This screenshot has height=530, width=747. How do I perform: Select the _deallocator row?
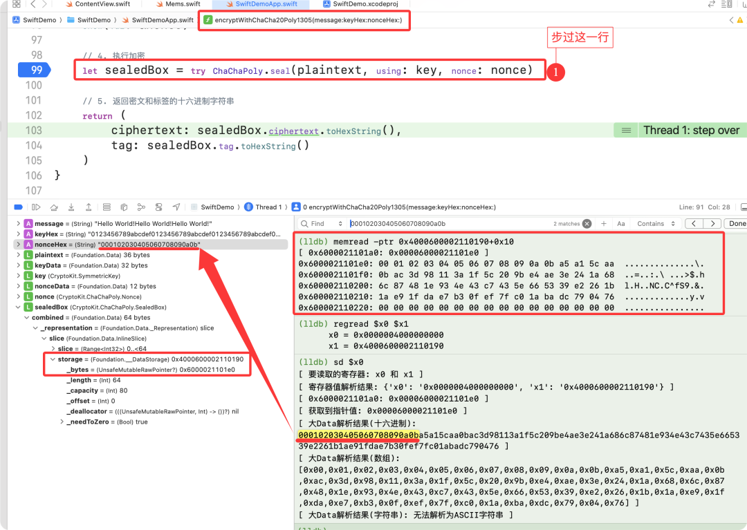pos(152,412)
